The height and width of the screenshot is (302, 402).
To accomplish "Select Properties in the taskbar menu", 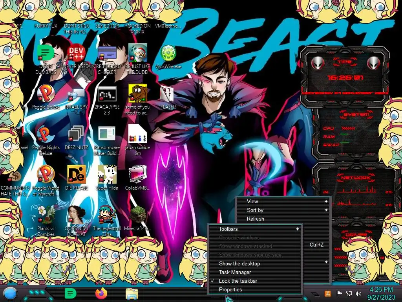I will 254,290.
